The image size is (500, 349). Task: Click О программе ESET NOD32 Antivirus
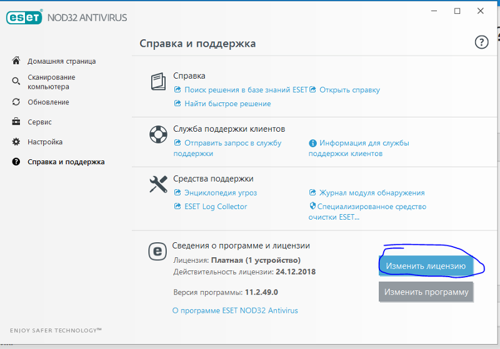pos(235,310)
